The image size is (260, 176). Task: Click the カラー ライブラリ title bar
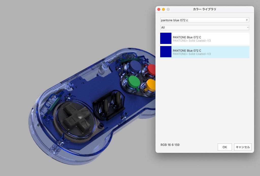(x=204, y=9)
